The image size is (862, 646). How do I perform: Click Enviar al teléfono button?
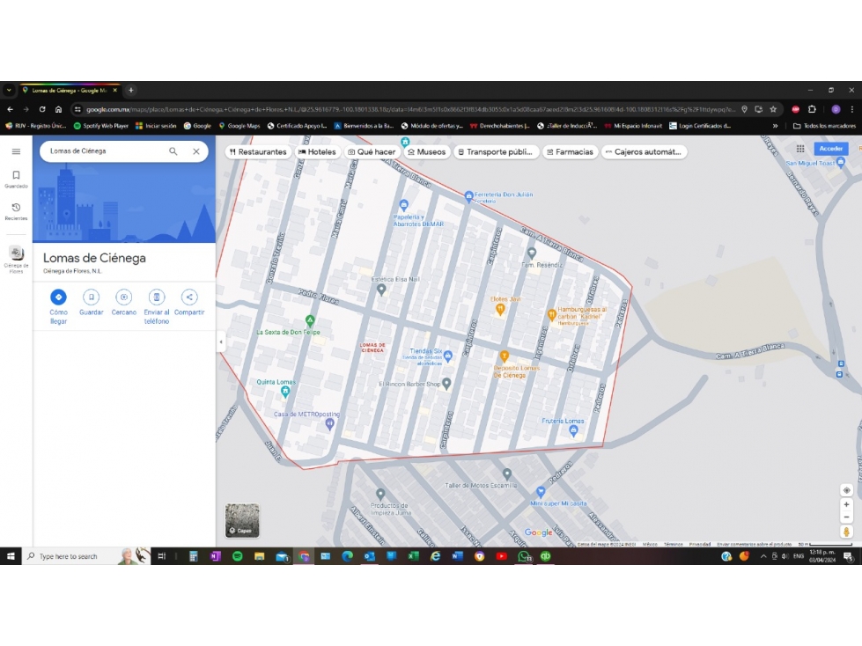(x=157, y=306)
